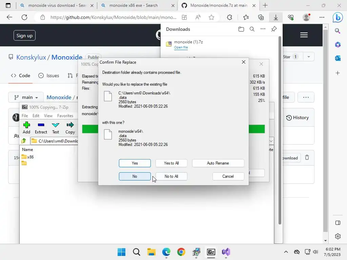Open the View menu in 7-Zip
347x260 pixels.
48,116
